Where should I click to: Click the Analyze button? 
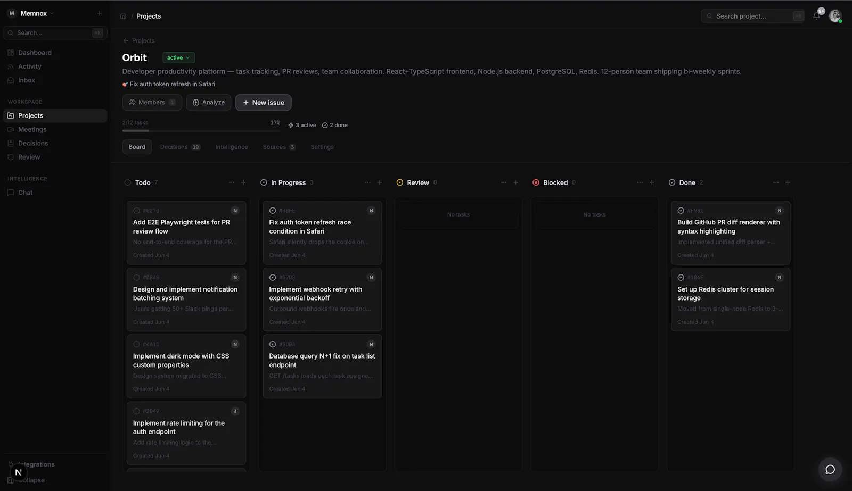[x=209, y=102]
